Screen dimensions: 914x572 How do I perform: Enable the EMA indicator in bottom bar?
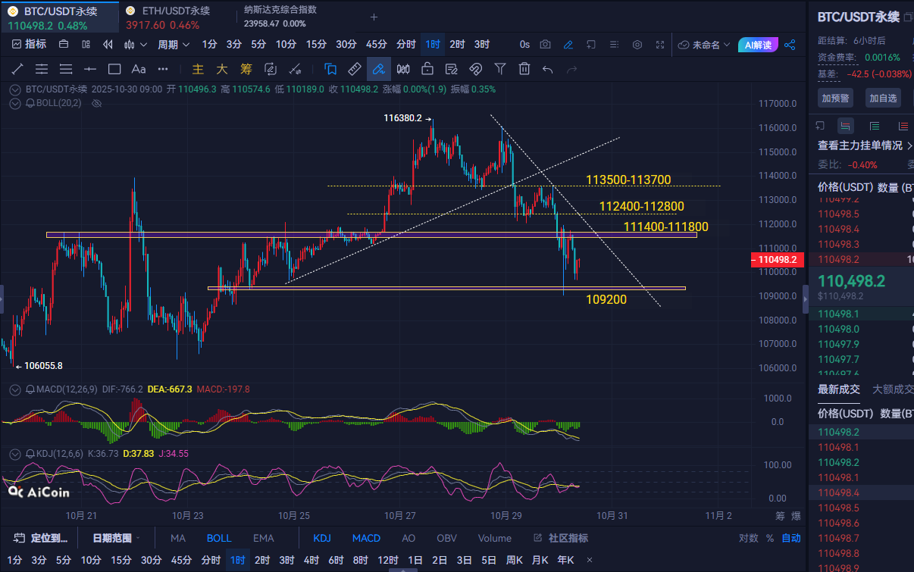pyautogui.click(x=263, y=538)
